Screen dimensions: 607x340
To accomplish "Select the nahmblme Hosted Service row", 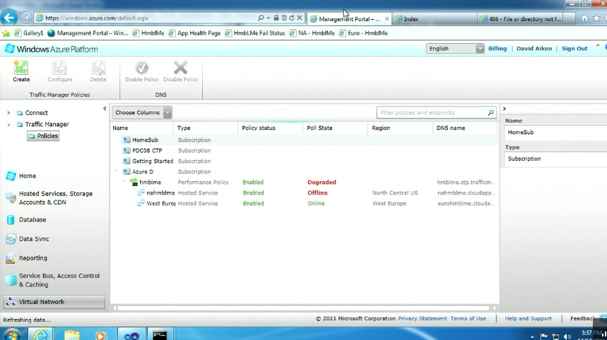I will coord(305,193).
